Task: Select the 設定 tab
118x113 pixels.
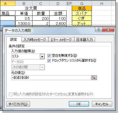Action: pyautogui.click(x=14, y=40)
